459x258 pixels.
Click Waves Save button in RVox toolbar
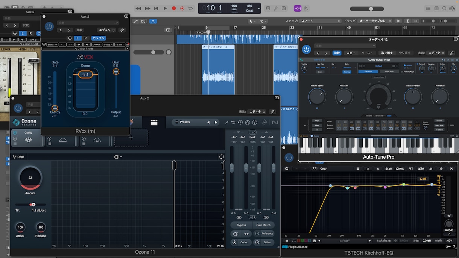click(x=119, y=44)
